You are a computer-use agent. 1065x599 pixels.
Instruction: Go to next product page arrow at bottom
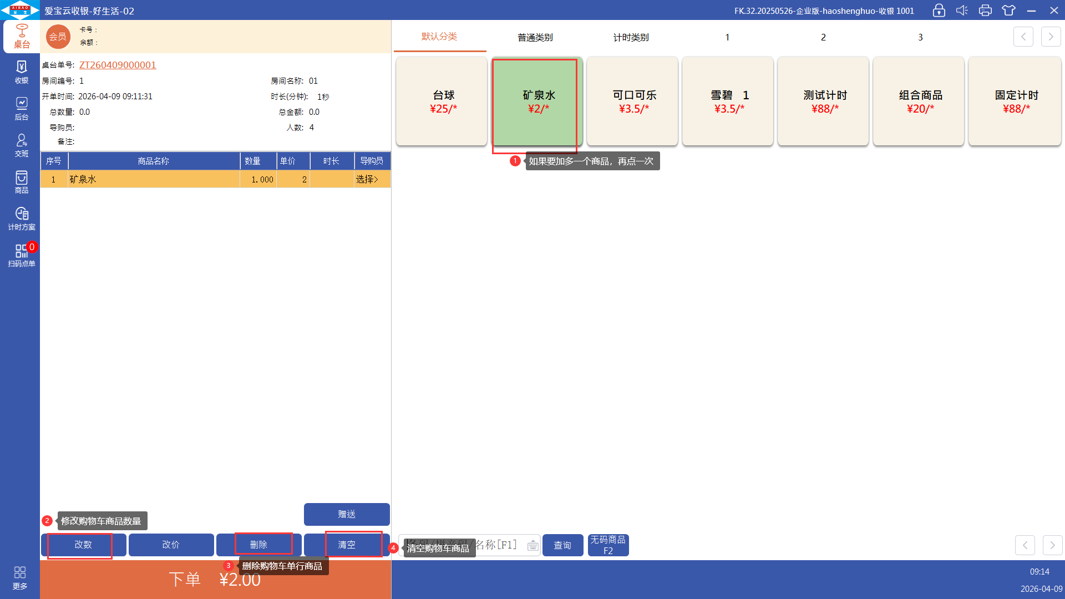pos(1052,545)
